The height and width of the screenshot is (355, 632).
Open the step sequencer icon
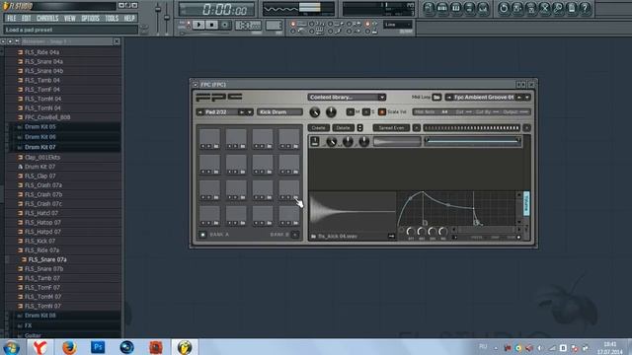pyautogui.click(x=442, y=8)
